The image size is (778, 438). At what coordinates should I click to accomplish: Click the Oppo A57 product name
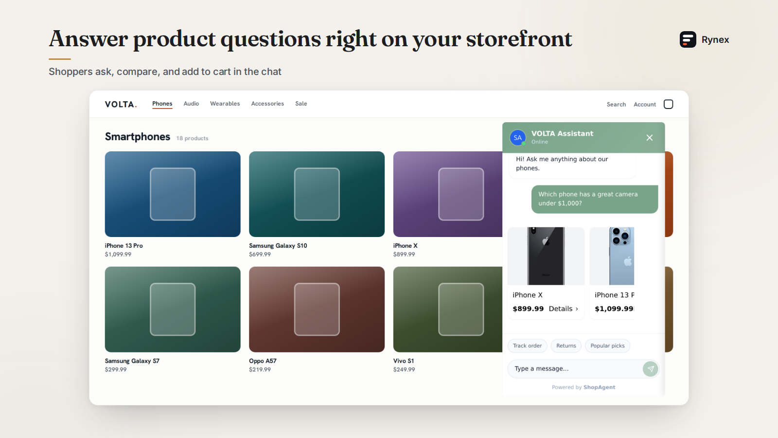(x=263, y=361)
